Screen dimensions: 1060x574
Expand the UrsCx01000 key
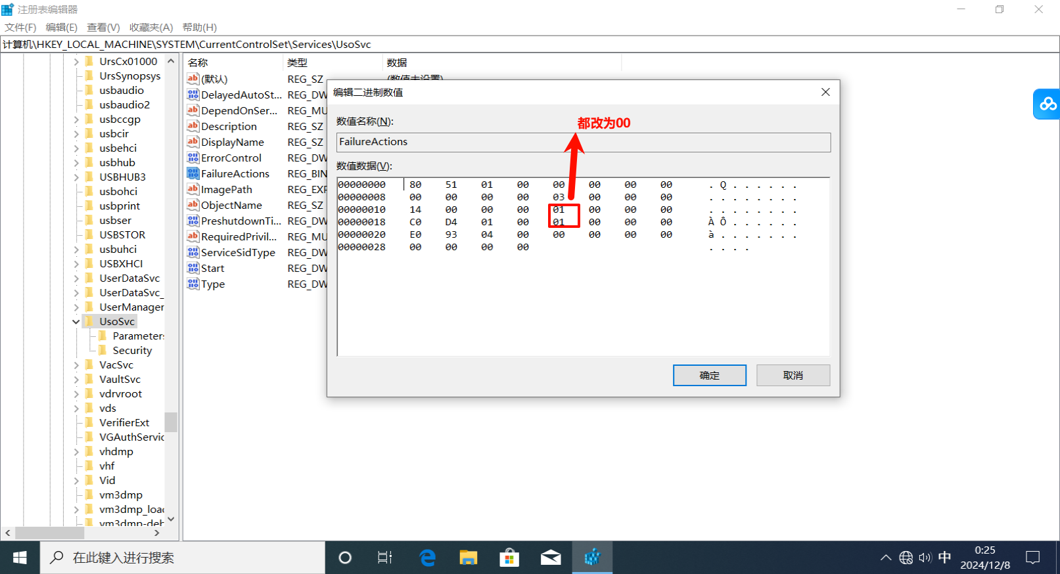coord(76,62)
